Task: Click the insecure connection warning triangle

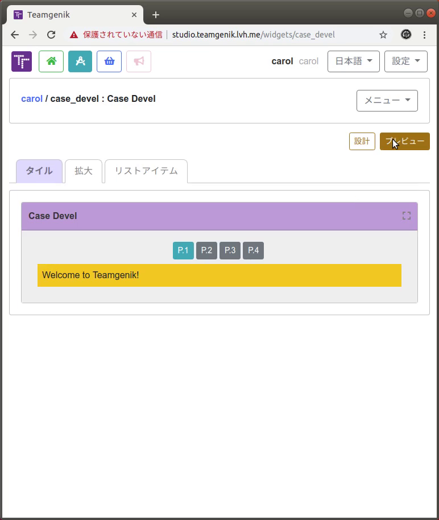Action: [74, 35]
